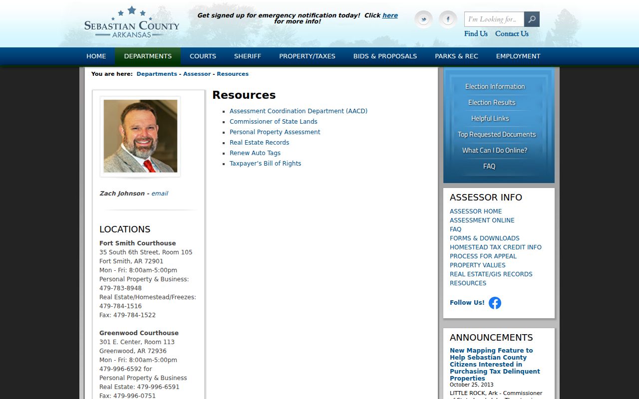Open Election Results in the blue panel
639x399 pixels.
[x=492, y=103]
